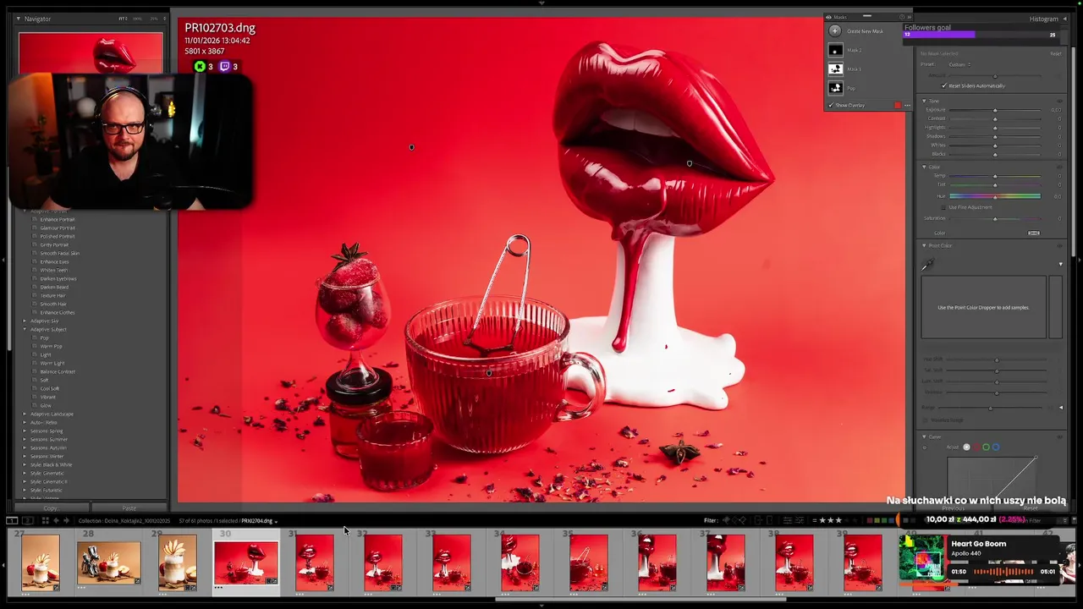Click the Create New Mask plus icon
1083x609 pixels.
click(x=835, y=31)
